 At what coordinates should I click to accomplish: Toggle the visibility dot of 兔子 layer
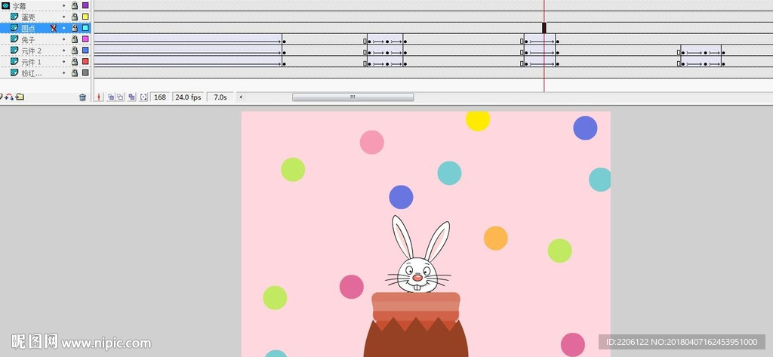point(63,39)
